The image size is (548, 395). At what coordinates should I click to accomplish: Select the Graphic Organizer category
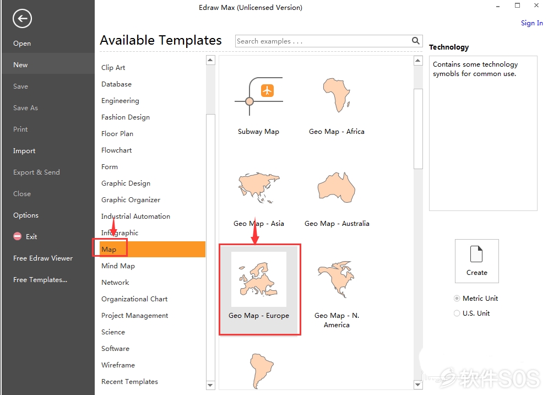click(131, 199)
